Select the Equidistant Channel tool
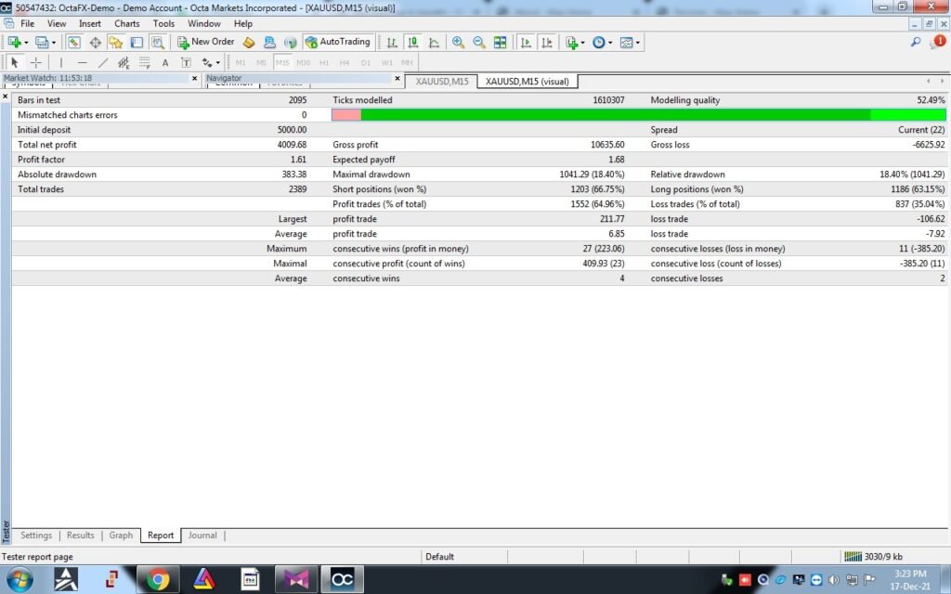 [124, 62]
